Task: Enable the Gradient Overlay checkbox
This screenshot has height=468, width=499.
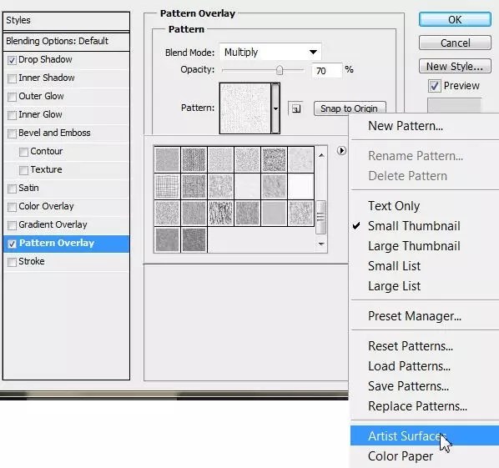Action: pos(12,225)
